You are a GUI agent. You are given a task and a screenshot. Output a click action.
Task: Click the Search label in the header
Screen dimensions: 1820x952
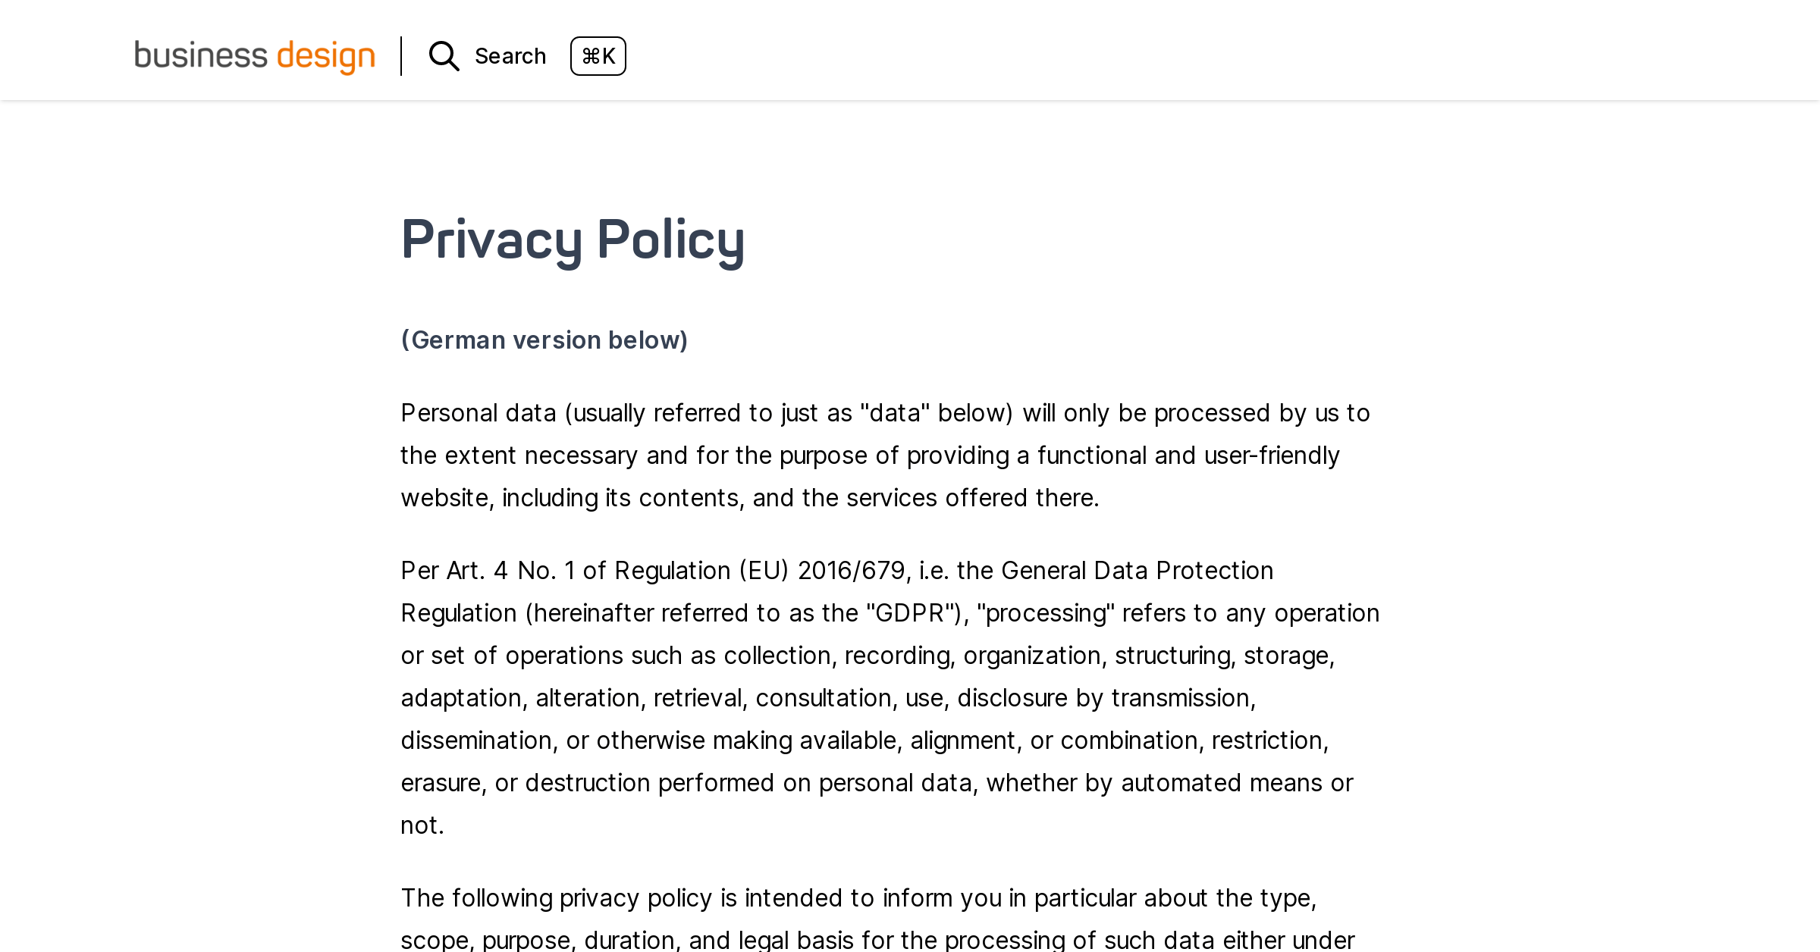510,56
